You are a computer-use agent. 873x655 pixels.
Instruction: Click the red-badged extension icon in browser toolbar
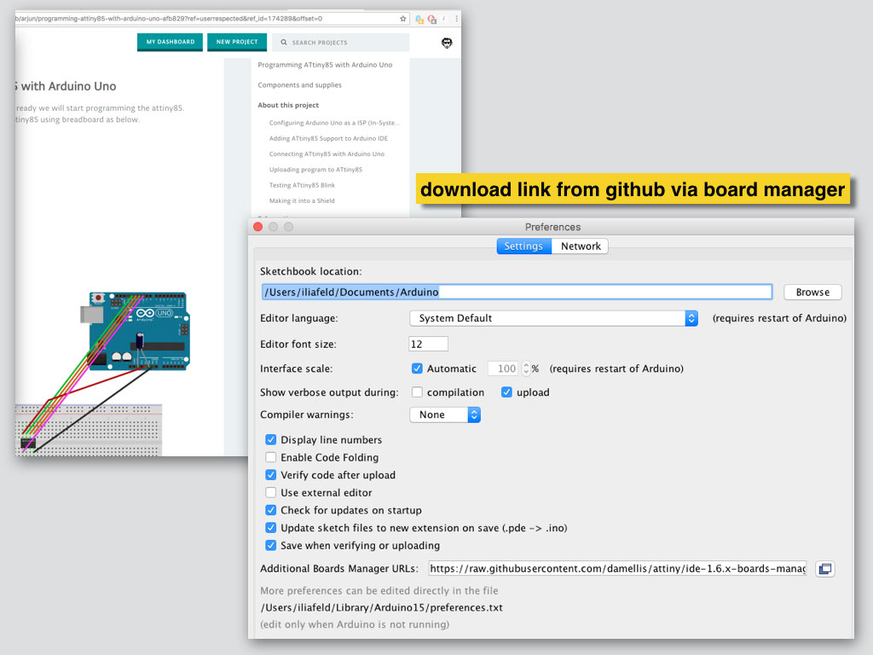pos(432,20)
